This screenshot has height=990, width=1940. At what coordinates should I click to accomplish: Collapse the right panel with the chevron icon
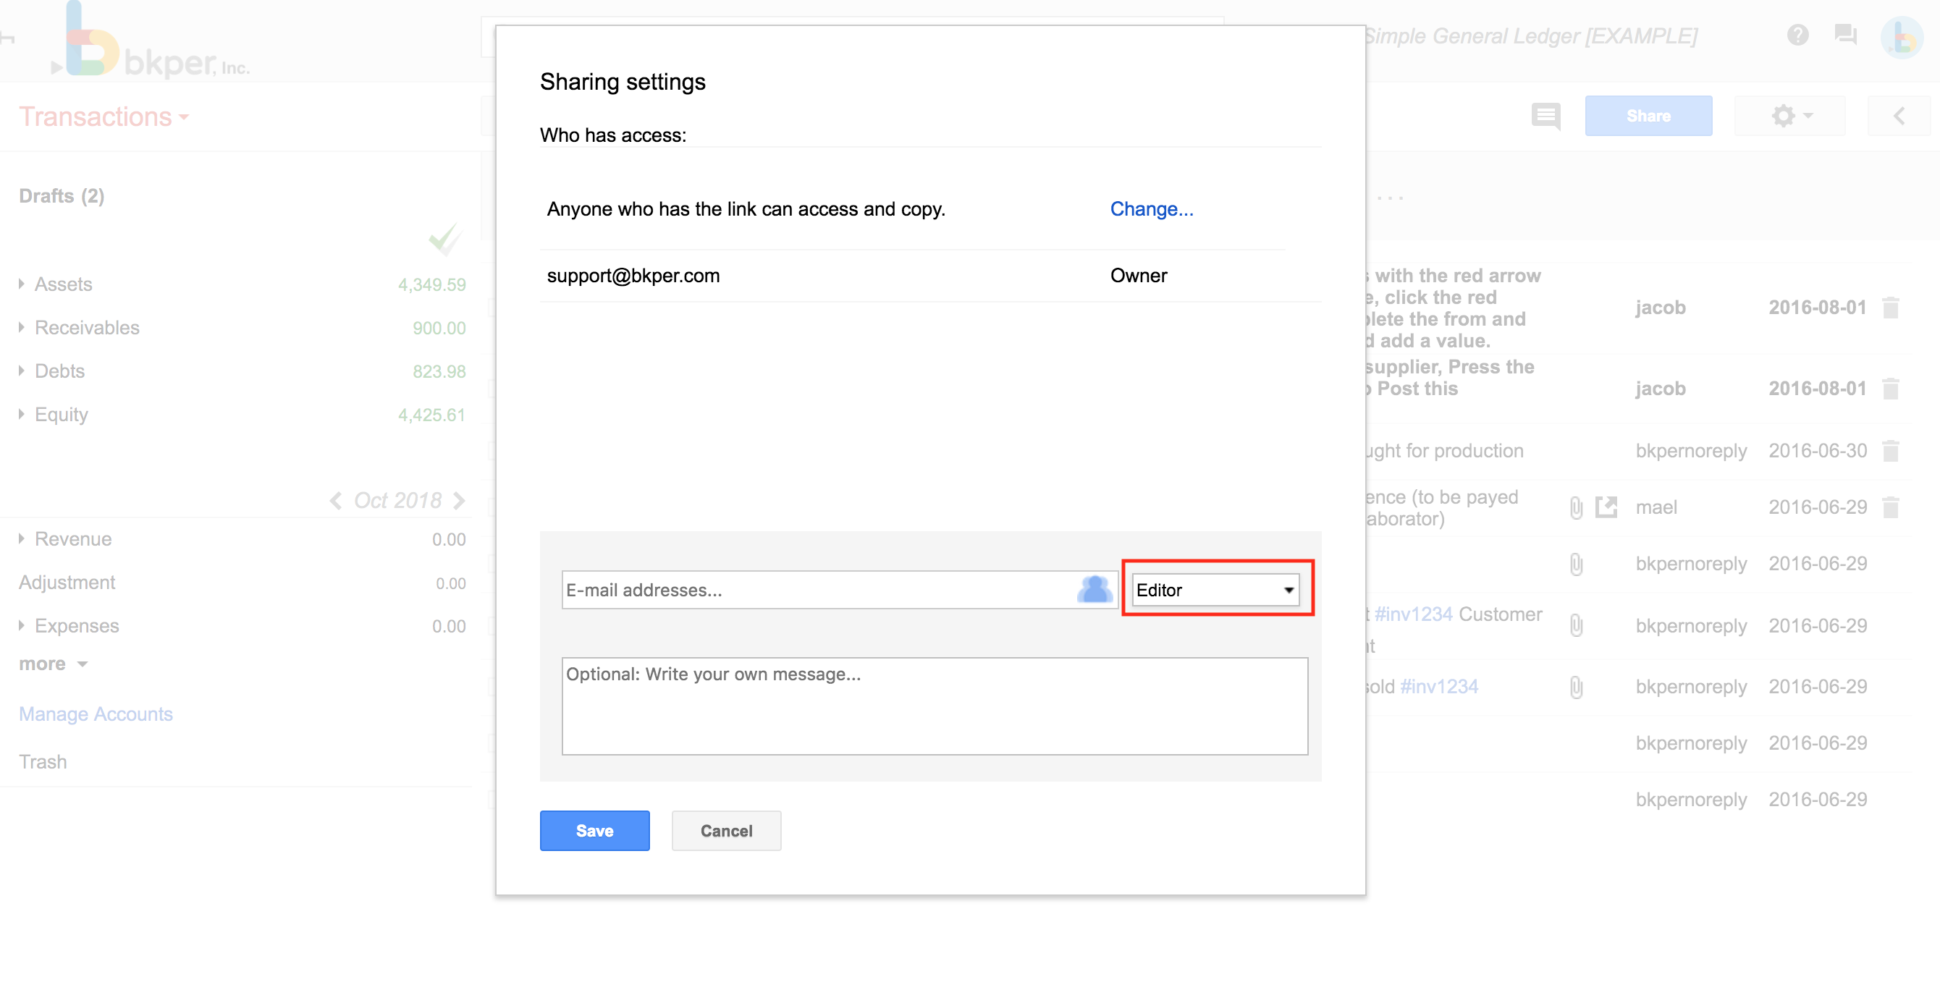pyautogui.click(x=1899, y=116)
